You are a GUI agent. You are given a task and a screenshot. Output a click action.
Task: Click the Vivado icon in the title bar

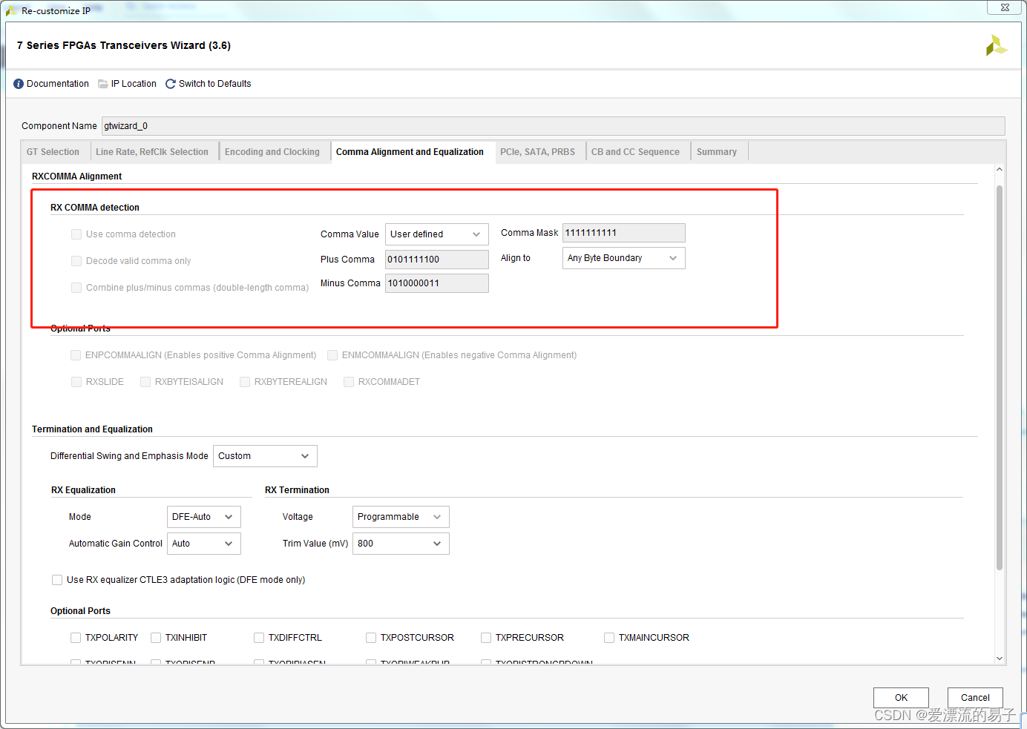click(x=11, y=10)
